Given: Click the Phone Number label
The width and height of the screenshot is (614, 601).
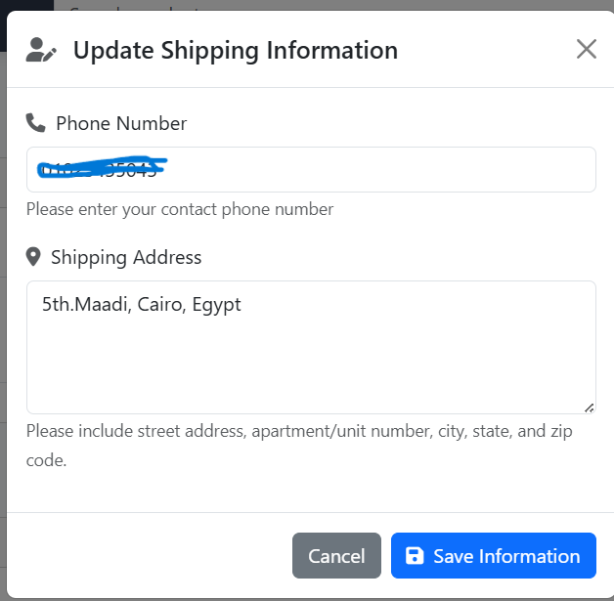Looking at the screenshot, I should point(121,124).
